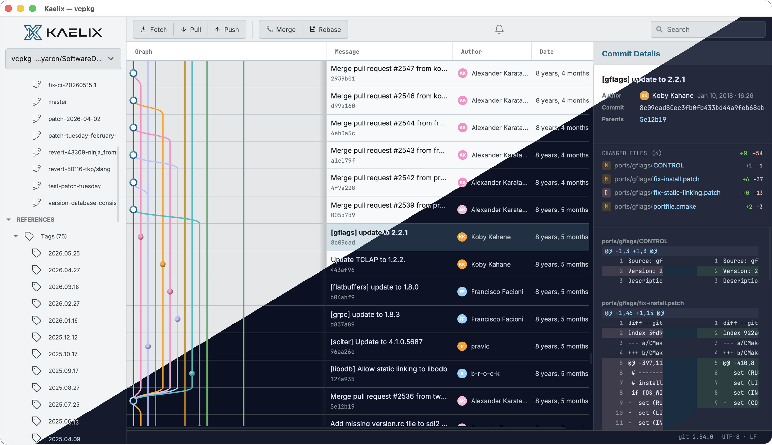Click tag icon beside 2026.03.18
Screen dimensions: 772x445
pyautogui.click(x=36, y=287)
